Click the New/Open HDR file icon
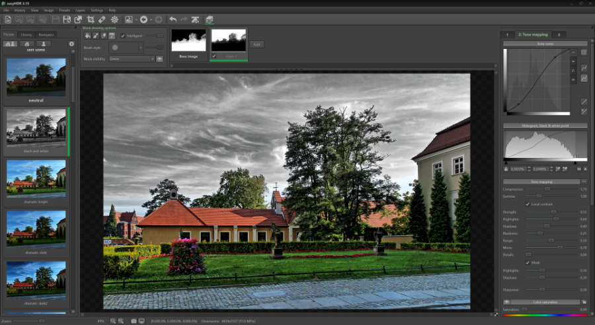Screen dimensions: 595x325 (8, 19)
